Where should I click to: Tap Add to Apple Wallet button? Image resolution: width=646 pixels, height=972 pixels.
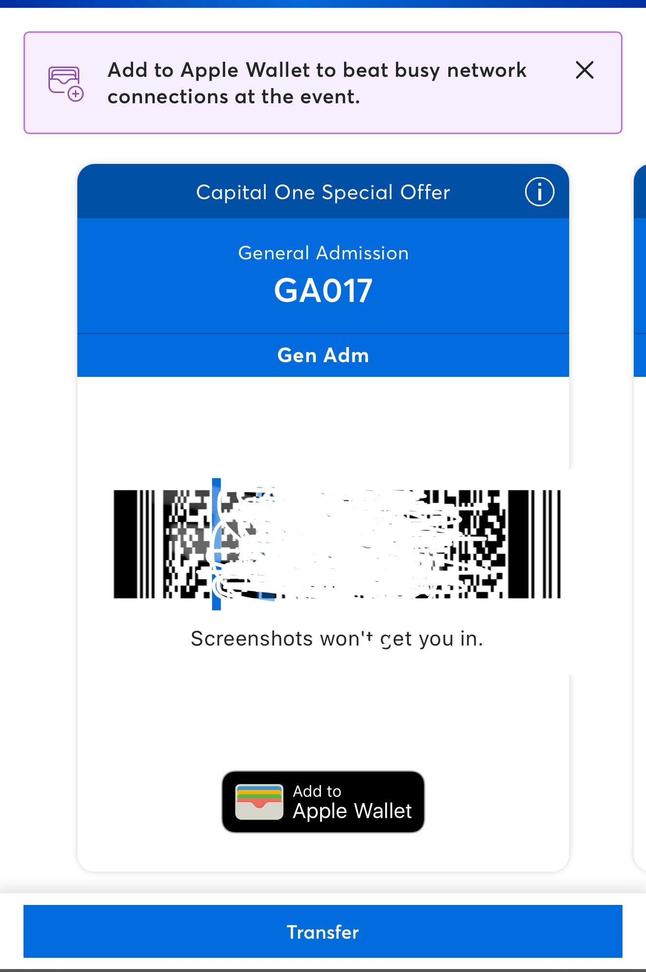323,802
